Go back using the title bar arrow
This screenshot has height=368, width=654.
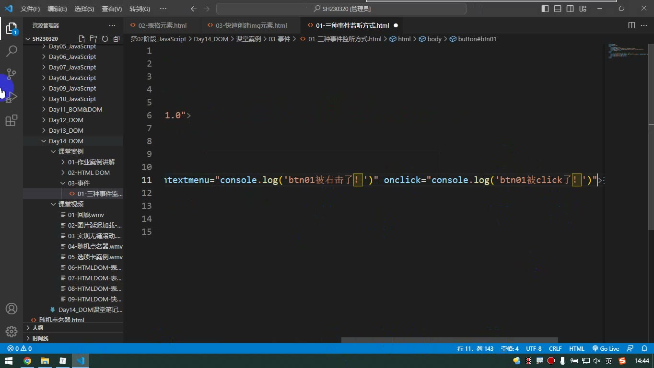(x=194, y=9)
